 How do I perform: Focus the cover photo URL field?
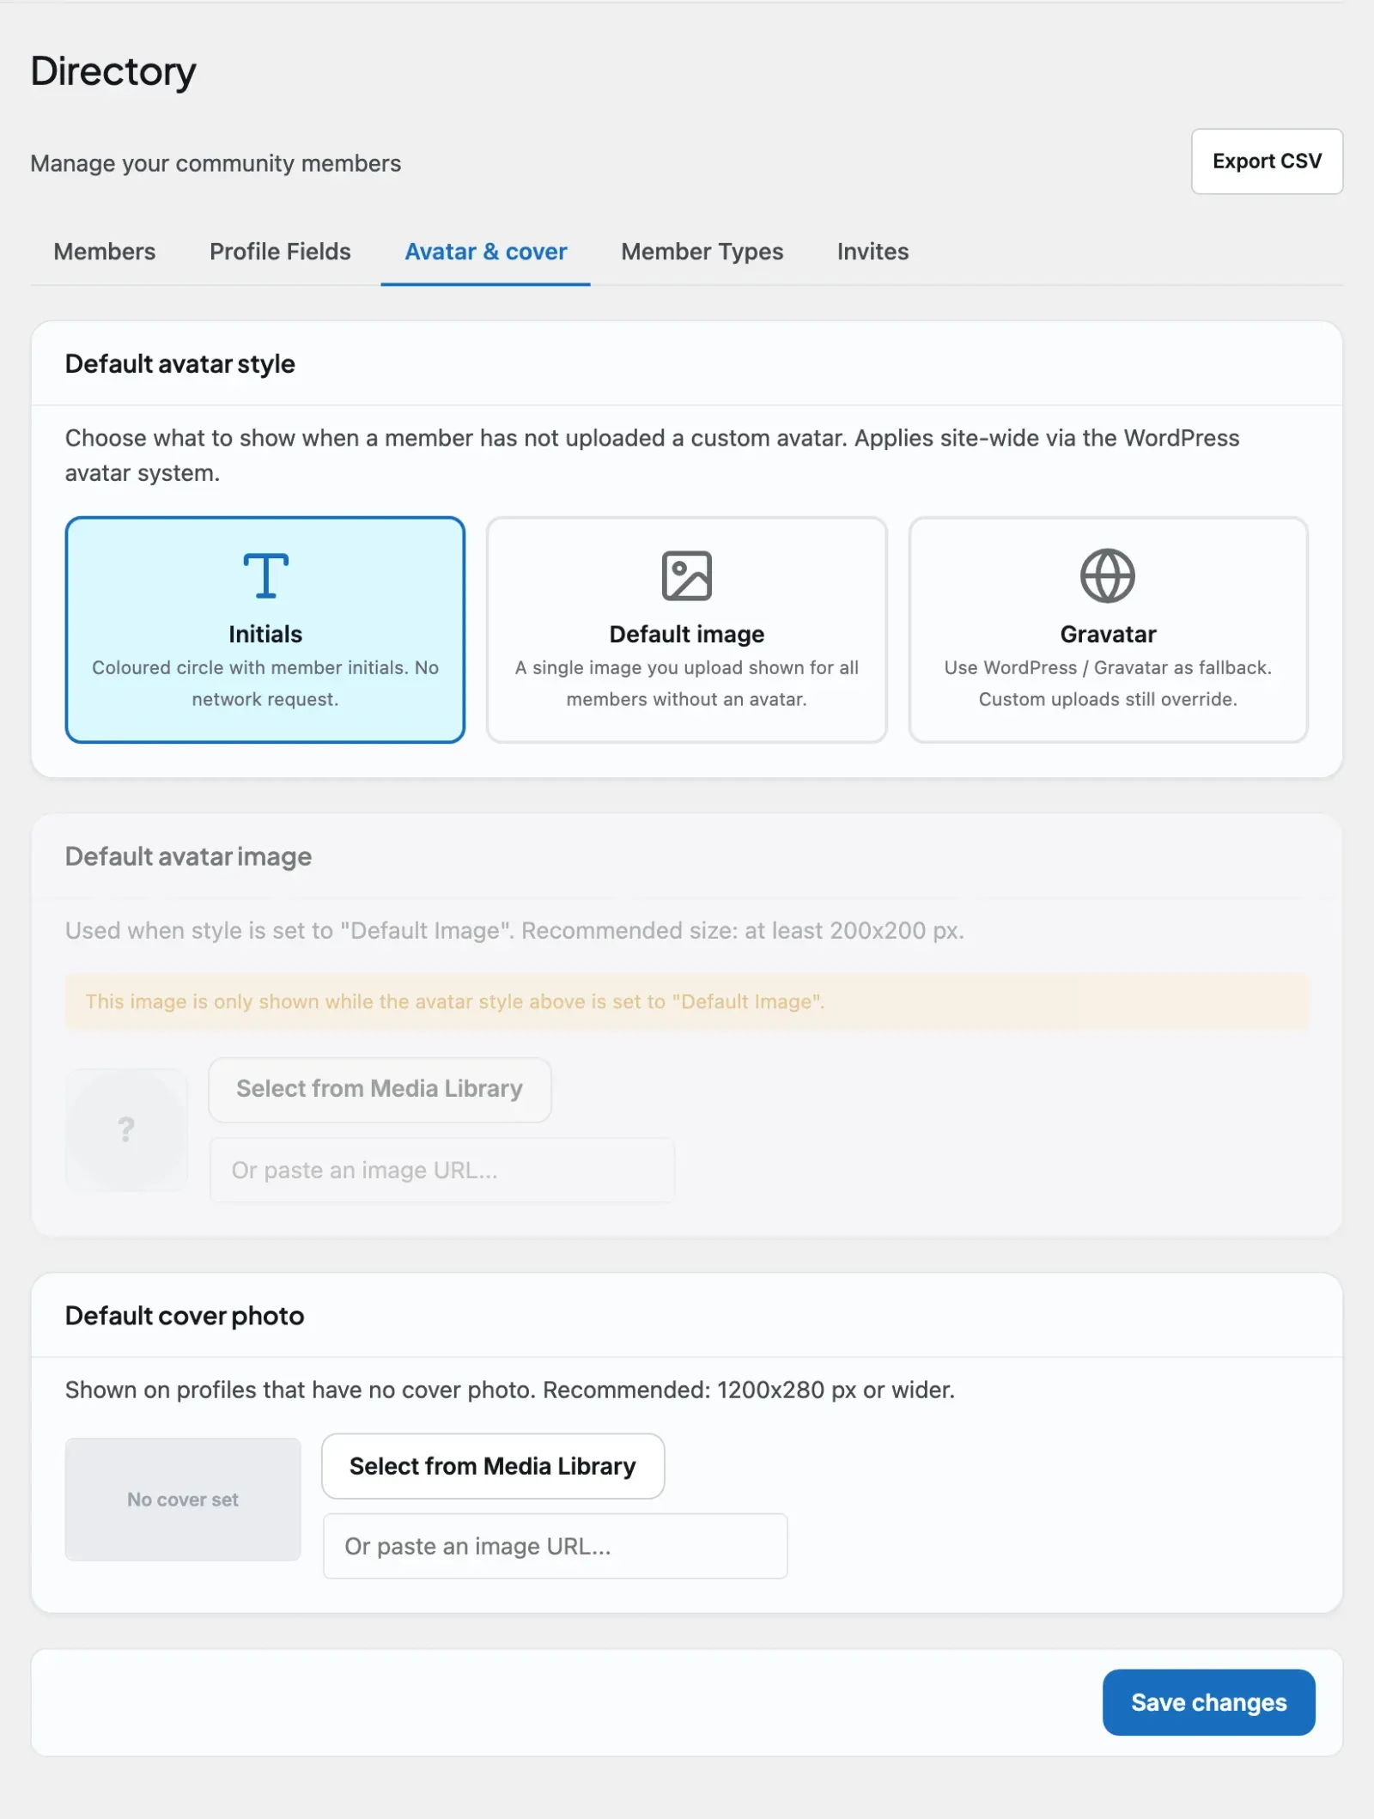pyautogui.click(x=555, y=1546)
